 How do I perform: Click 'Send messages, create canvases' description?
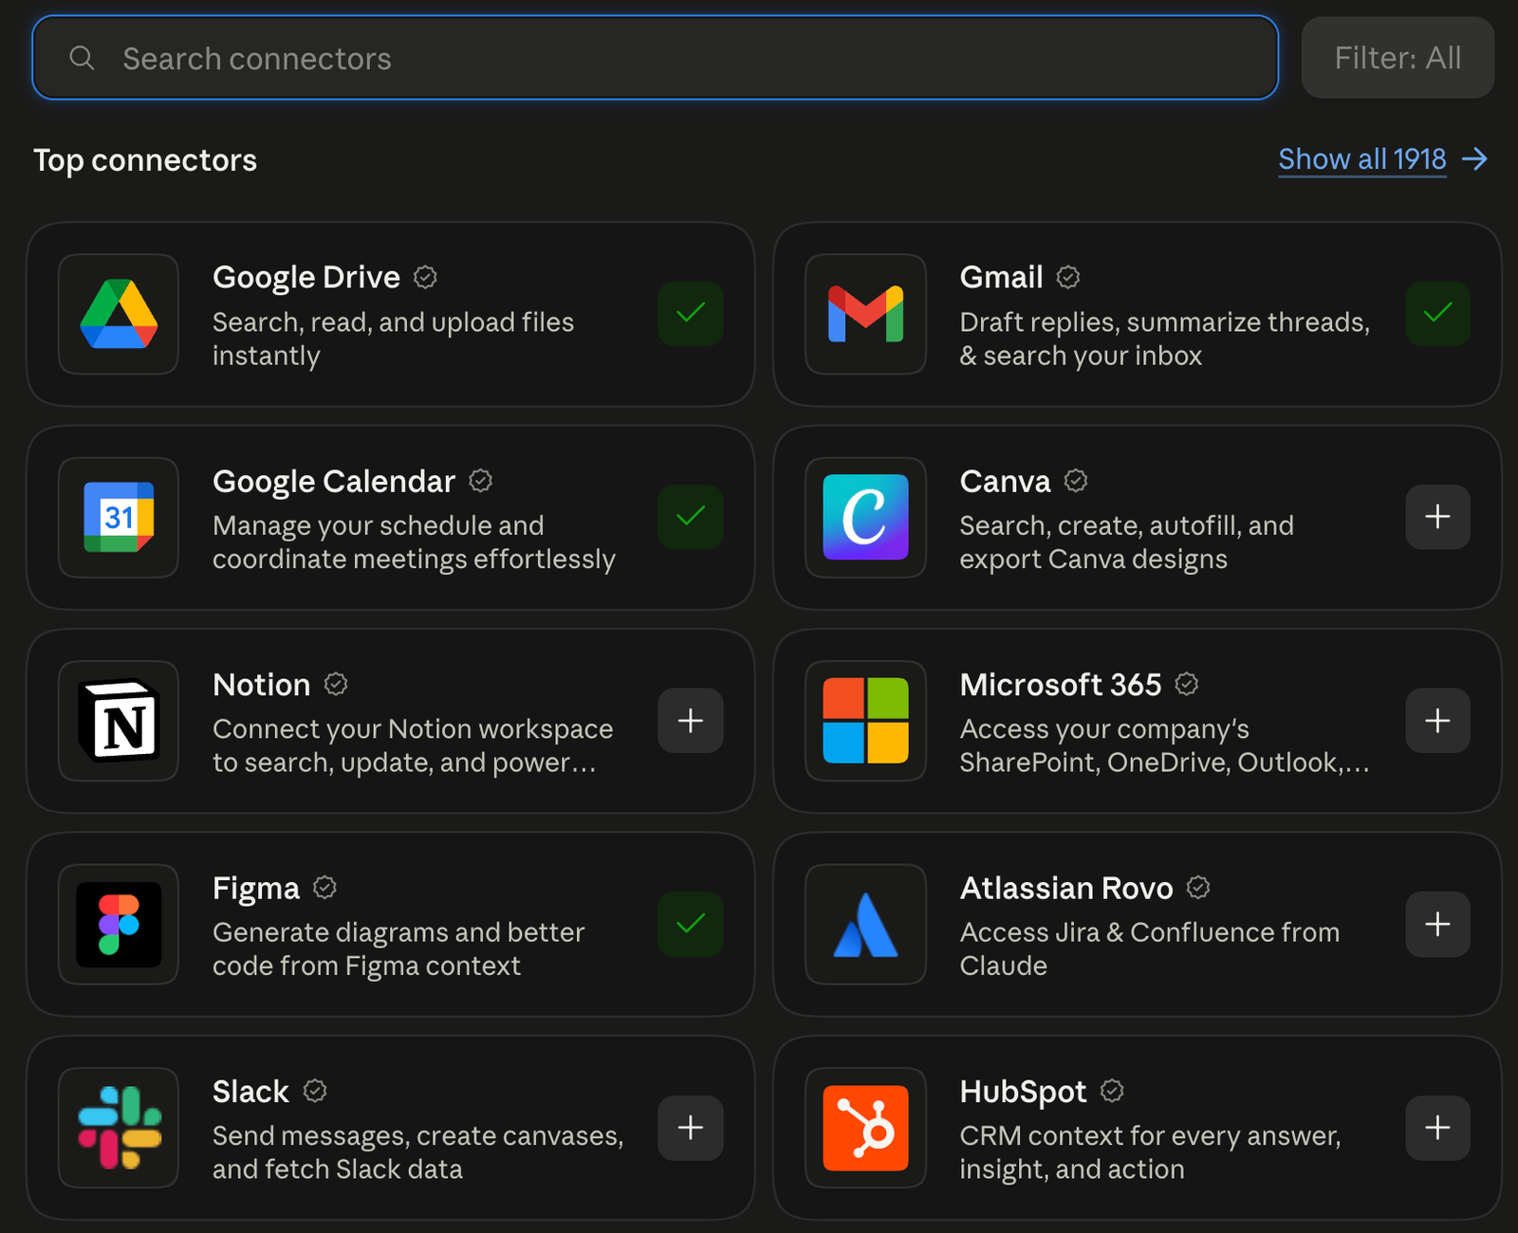[x=417, y=1152]
